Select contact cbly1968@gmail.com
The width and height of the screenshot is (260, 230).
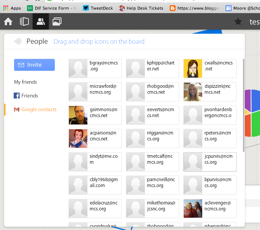coord(95,185)
